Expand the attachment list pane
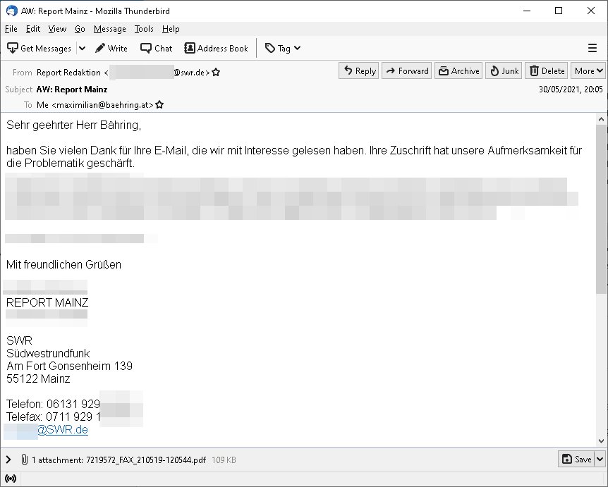The height and width of the screenshot is (487, 608). (8, 460)
